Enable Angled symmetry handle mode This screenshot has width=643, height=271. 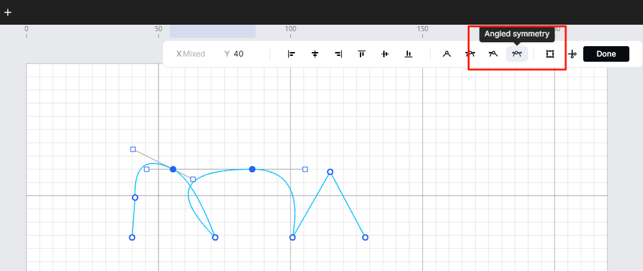tap(517, 54)
